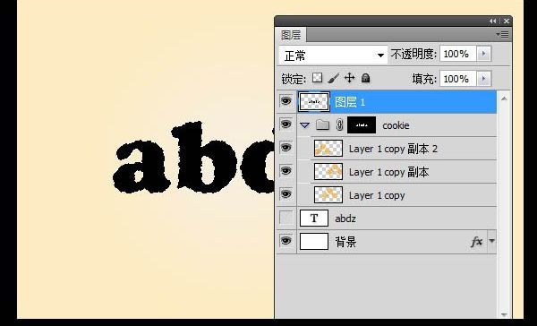This screenshot has width=537, height=326.
Task: Click the 不透明度 100% field
Action: point(458,54)
